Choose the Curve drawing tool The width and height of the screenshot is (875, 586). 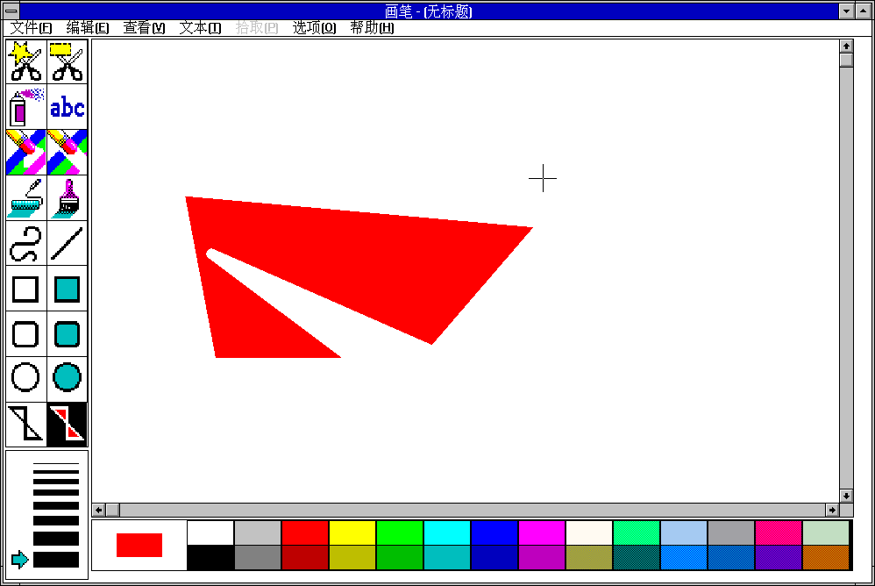tap(26, 243)
